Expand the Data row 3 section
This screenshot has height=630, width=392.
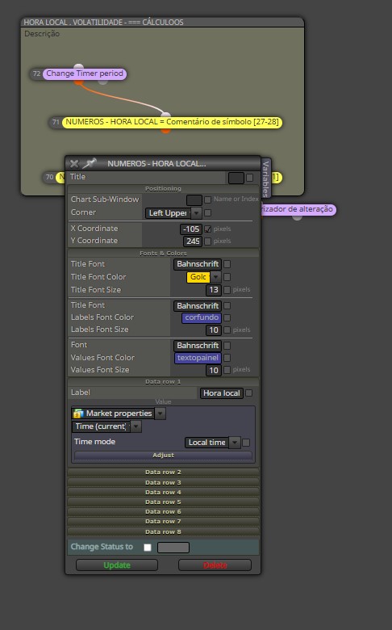[x=163, y=482]
